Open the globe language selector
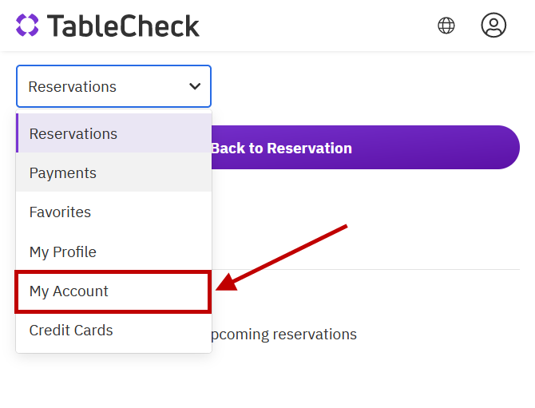 point(446,26)
